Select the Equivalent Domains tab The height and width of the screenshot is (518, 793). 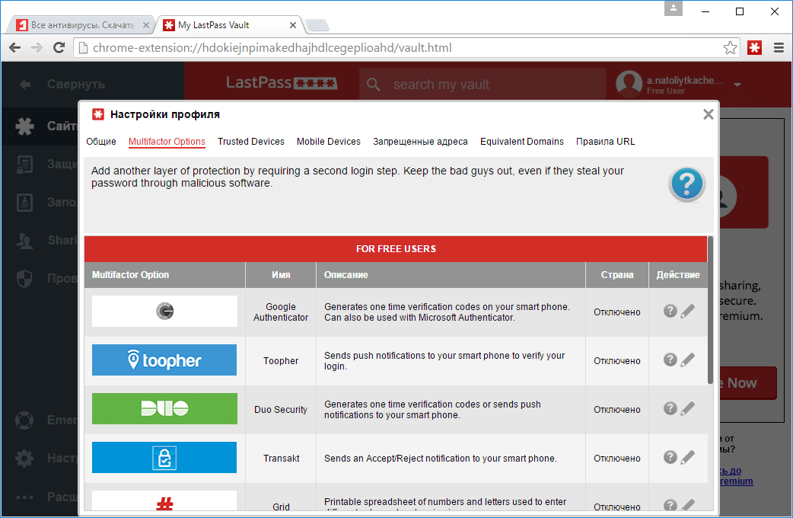522,141
